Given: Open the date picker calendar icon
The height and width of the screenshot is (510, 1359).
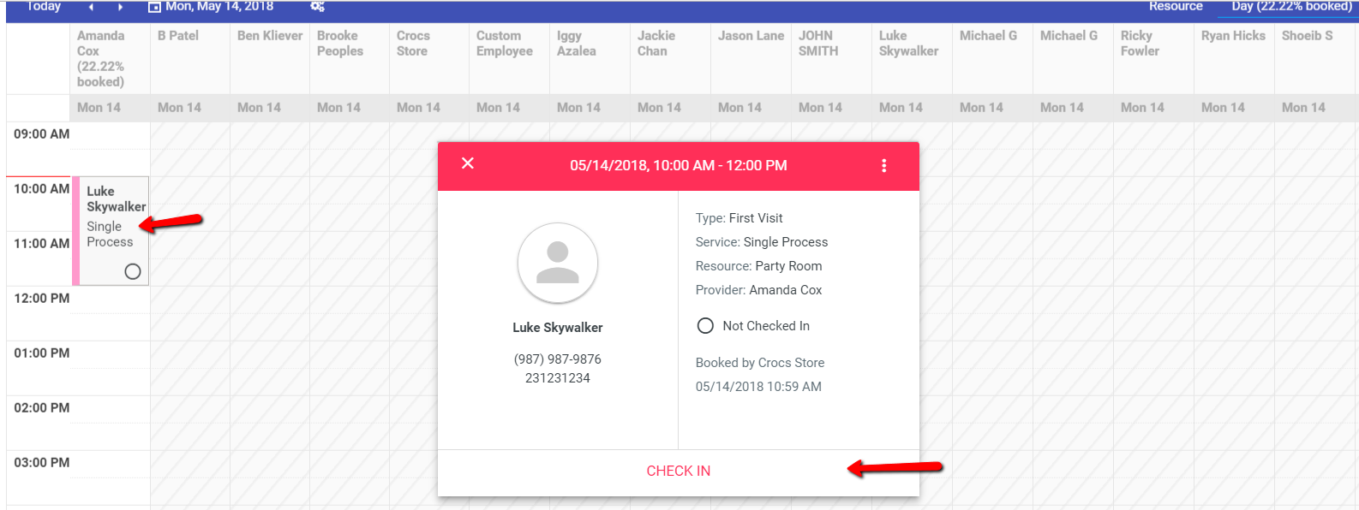Looking at the screenshot, I should pos(154,7).
